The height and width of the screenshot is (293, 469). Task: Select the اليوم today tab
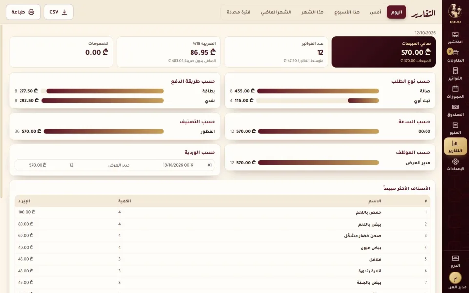(x=396, y=12)
